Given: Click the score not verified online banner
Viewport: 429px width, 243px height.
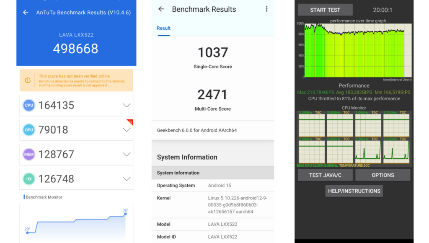Looking at the screenshot, I should tap(76, 80).
